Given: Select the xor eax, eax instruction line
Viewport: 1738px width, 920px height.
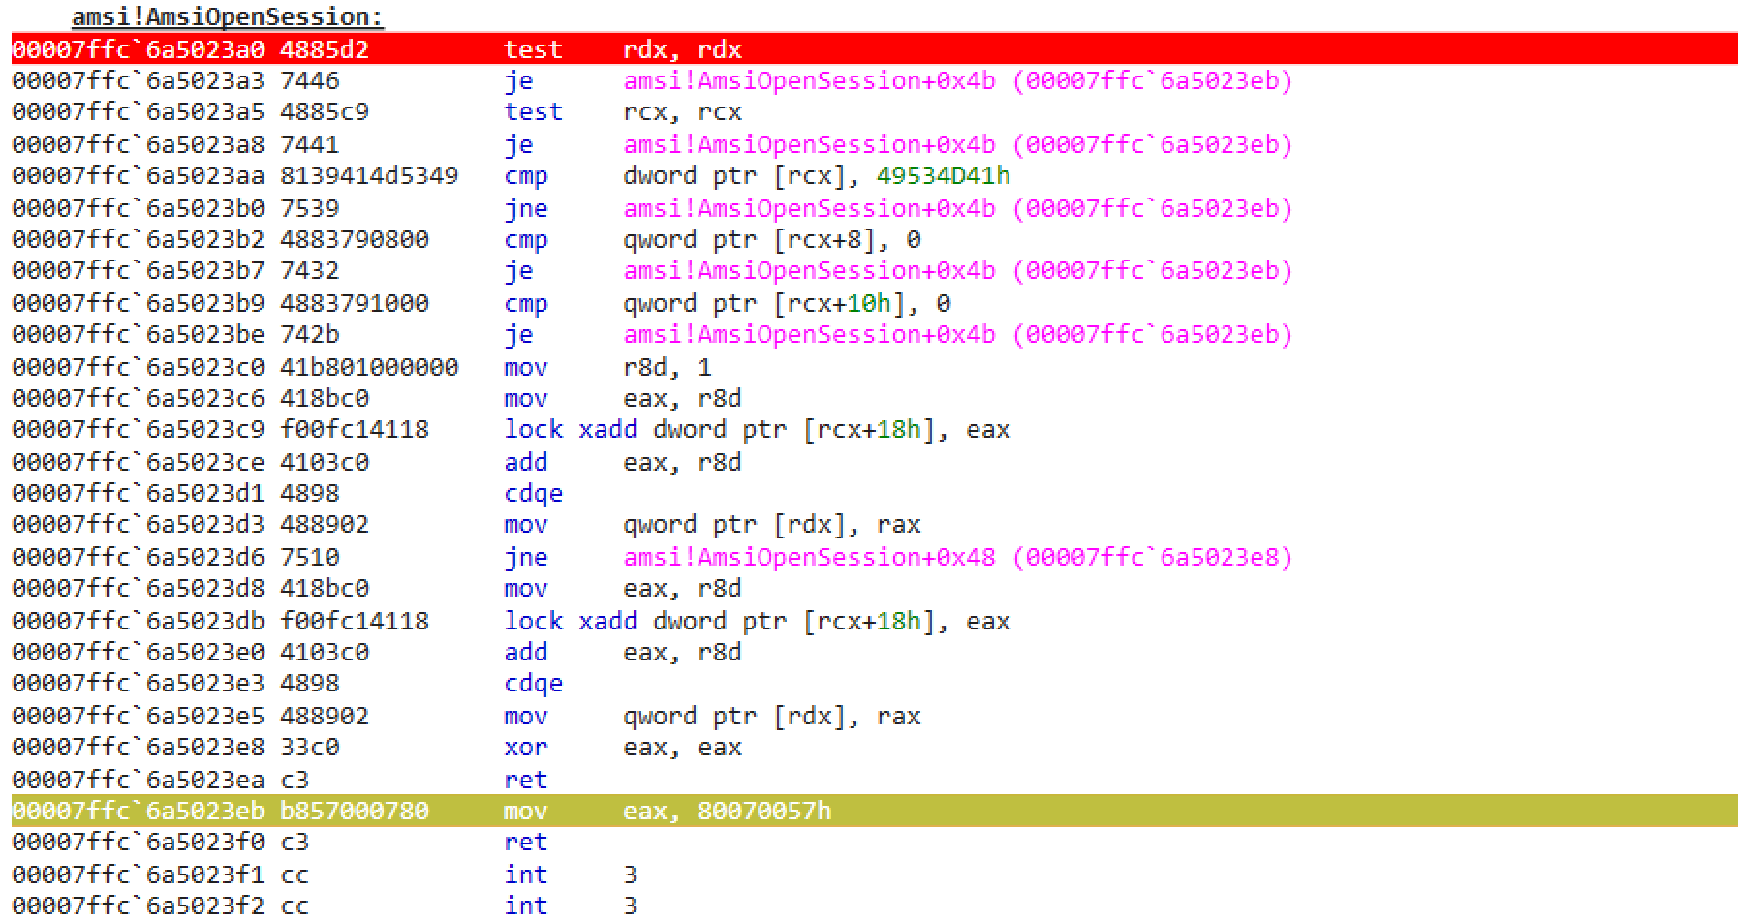Looking at the screenshot, I should tap(377, 748).
